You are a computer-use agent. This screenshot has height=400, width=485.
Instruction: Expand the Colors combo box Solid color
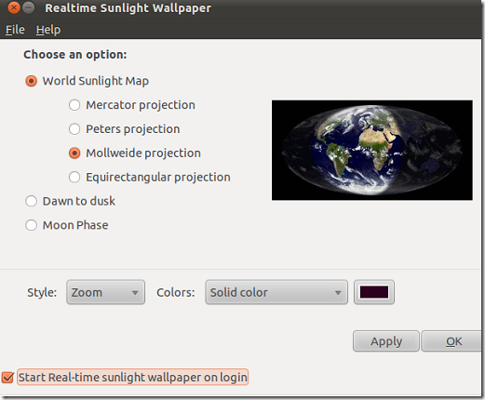click(x=276, y=292)
